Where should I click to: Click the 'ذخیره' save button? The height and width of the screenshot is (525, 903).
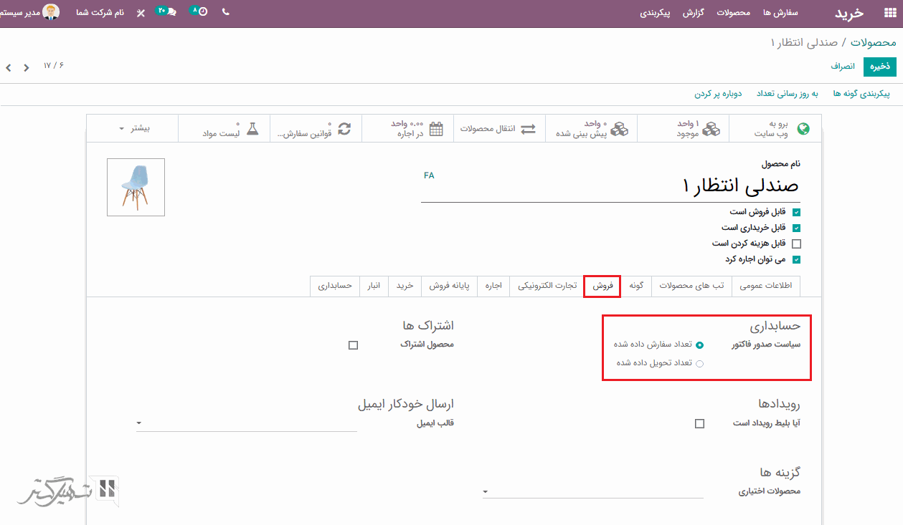coord(880,66)
